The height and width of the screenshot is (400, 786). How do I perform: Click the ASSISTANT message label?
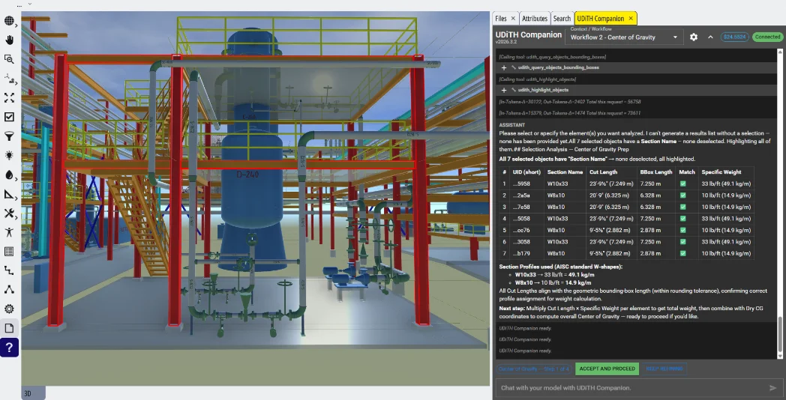point(511,124)
